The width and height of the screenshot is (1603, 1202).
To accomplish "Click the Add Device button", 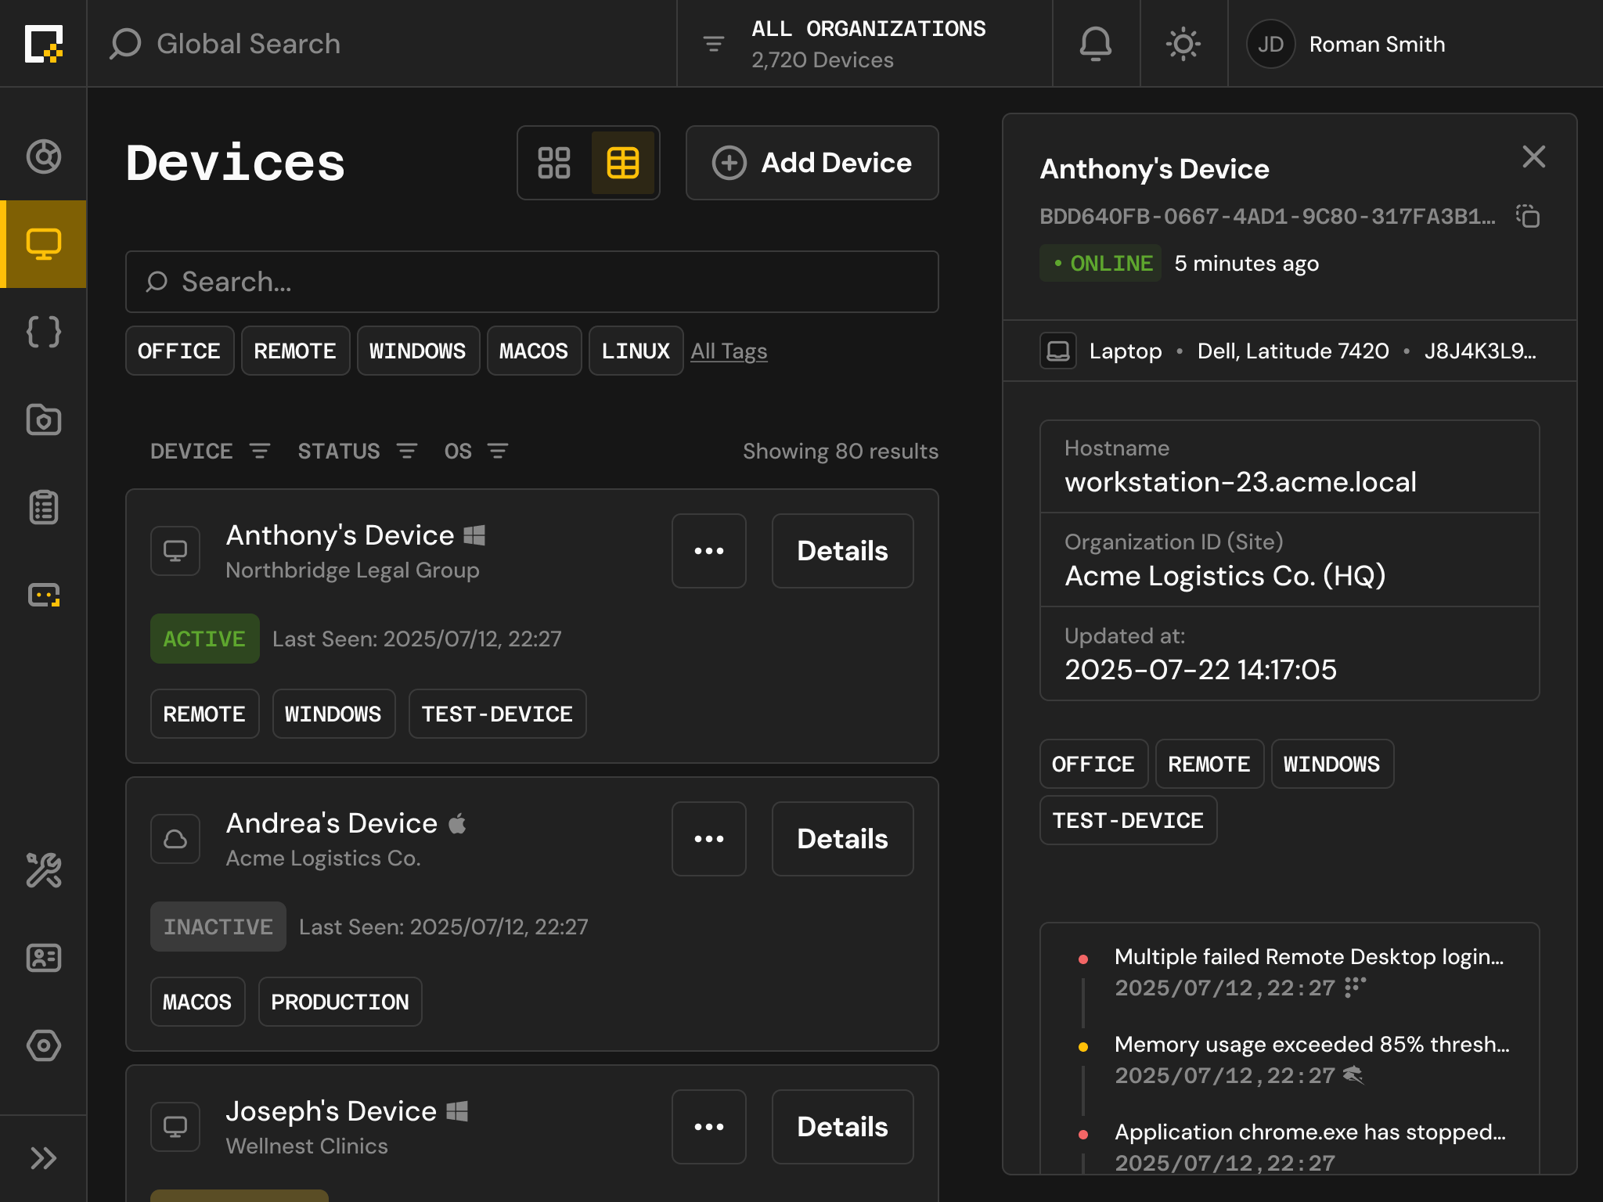I will [x=811, y=163].
